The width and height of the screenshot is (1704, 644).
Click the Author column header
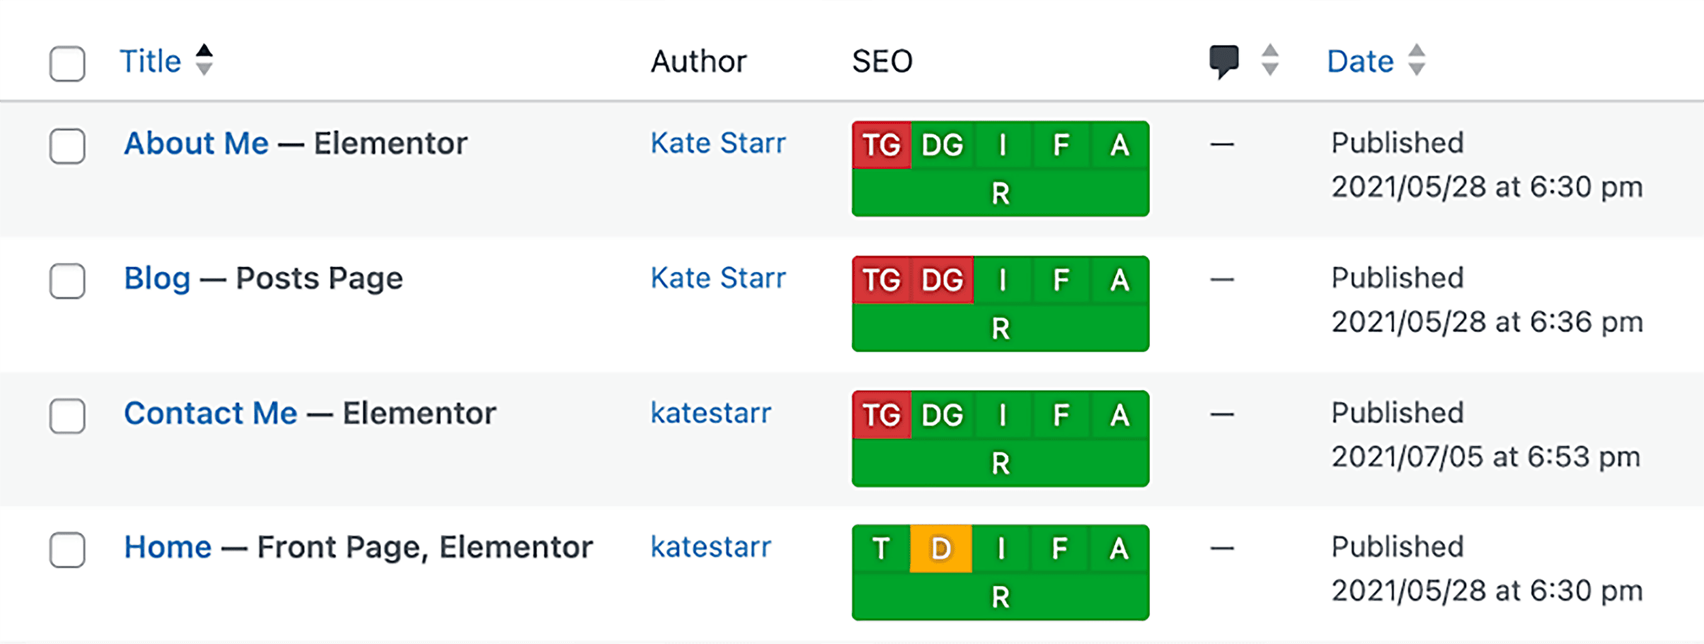coord(698,61)
